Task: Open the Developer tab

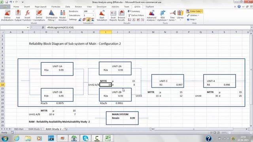Action: tap(102, 7)
